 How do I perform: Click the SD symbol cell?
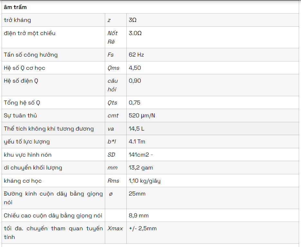point(111,155)
